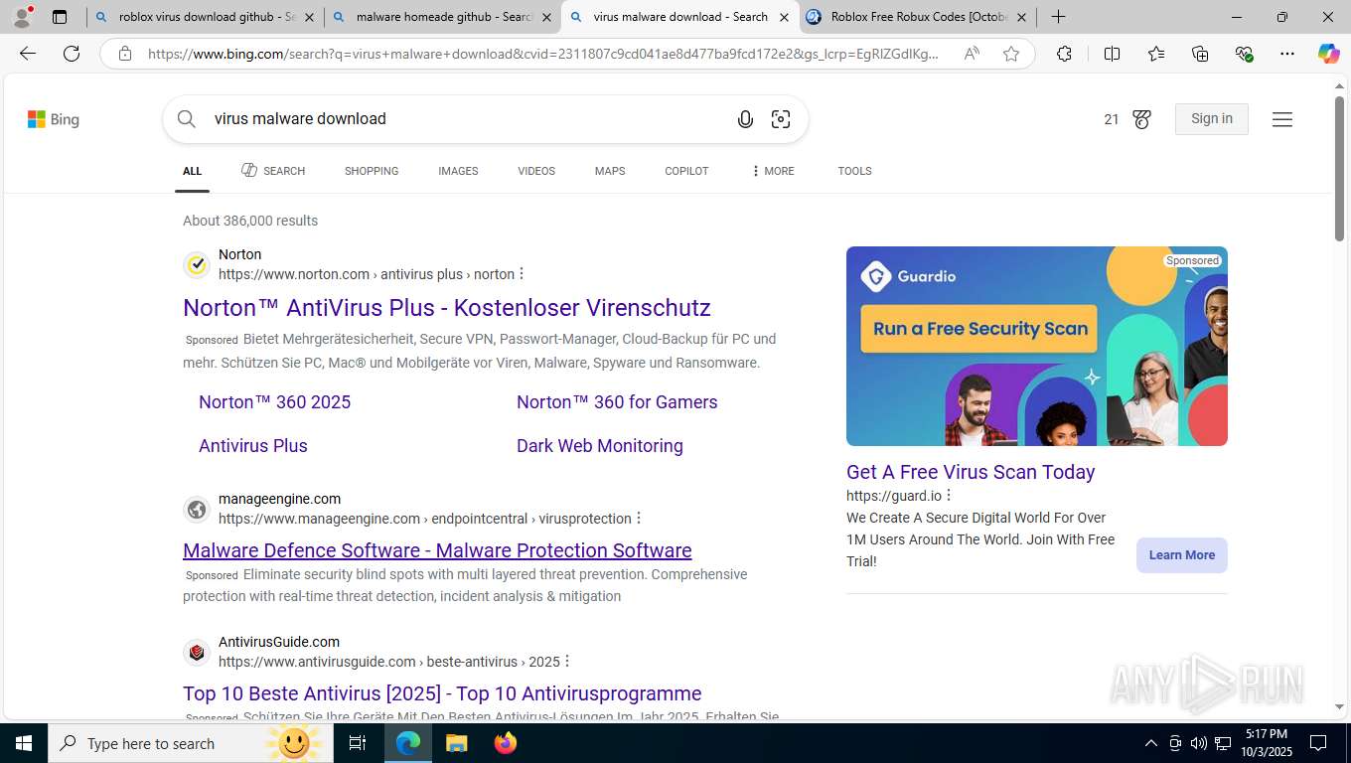The height and width of the screenshot is (763, 1351).
Task: Open the Extensions puzzle icon
Action: [1064, 54]
